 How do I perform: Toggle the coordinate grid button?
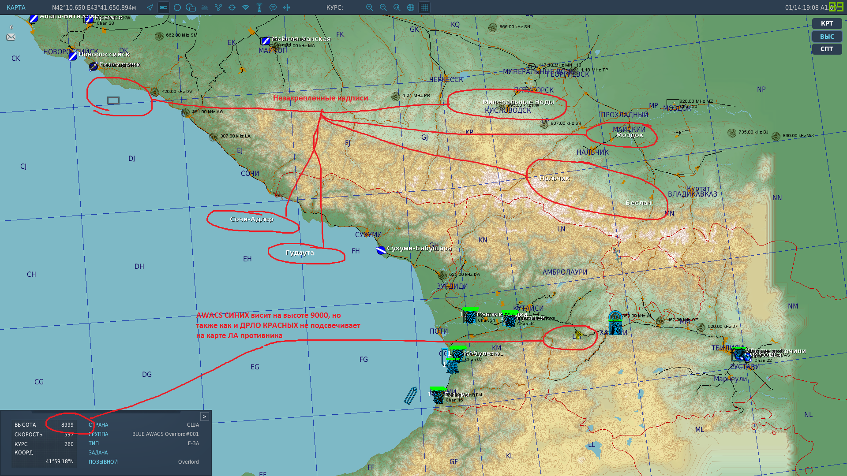424,7
